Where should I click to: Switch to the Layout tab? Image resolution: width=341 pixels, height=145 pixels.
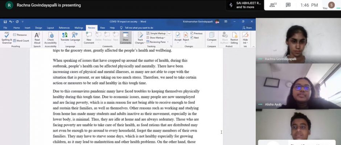[50, 28]
